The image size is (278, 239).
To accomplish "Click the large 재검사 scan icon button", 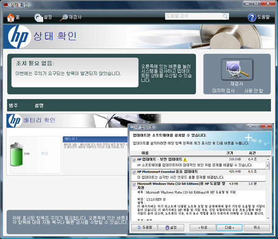I will [237, 69].
